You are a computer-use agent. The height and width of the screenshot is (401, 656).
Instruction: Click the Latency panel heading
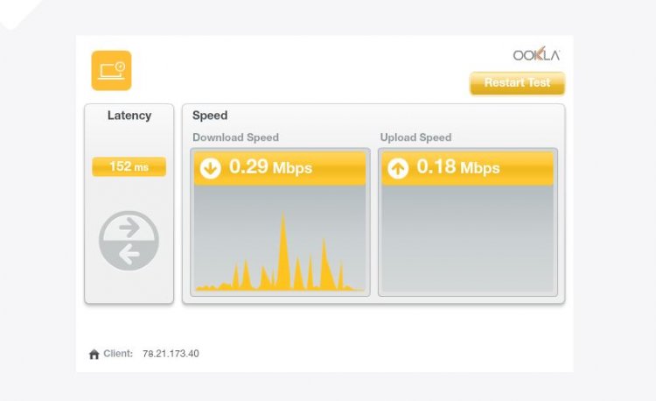pos(129,116)
